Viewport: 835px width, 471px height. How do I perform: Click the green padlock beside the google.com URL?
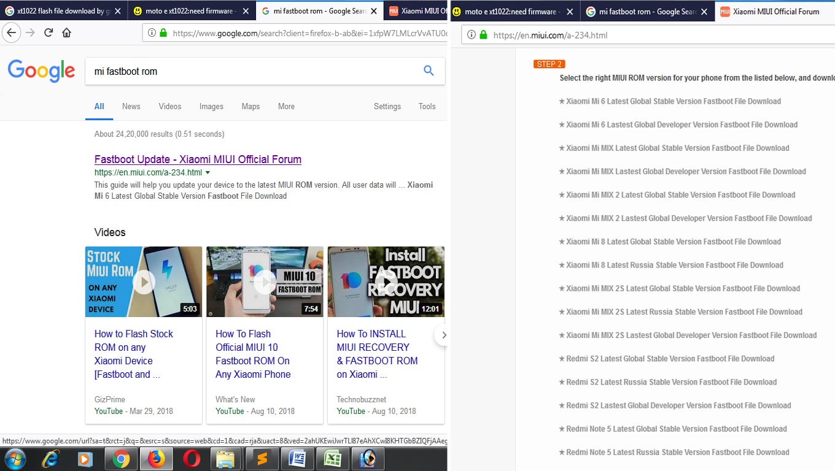[x=163, y=33]
